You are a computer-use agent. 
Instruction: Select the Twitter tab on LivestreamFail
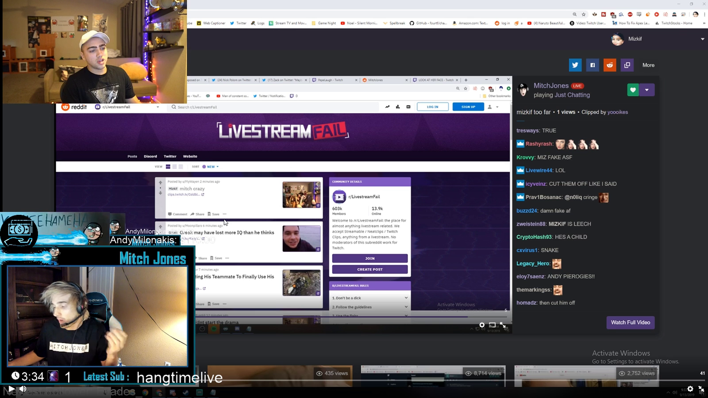pyautogui.click(x=170, y=157)
